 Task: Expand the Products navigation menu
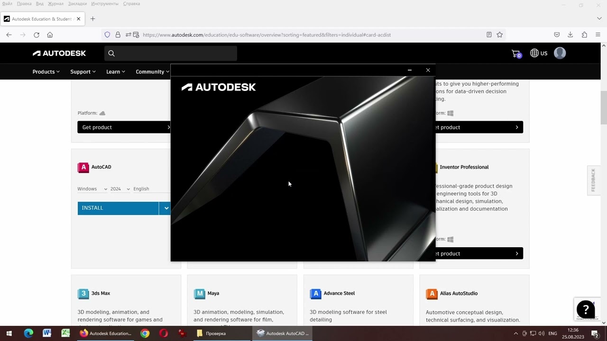pyautogui.click(x=46, y=72)
